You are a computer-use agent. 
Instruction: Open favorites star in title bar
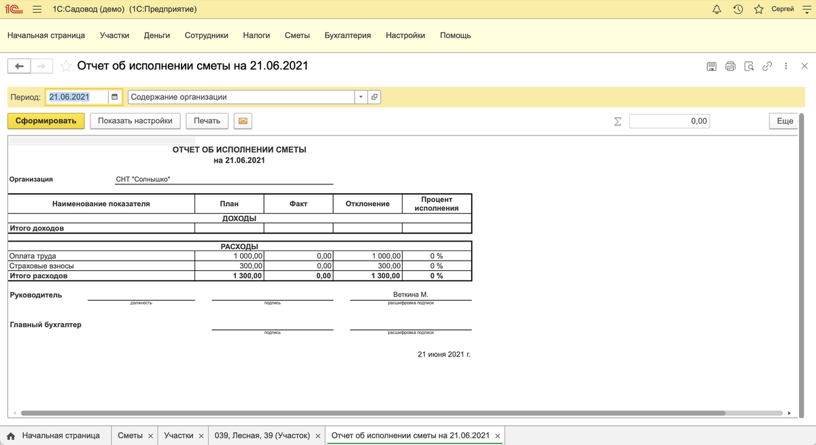[759, 10]
